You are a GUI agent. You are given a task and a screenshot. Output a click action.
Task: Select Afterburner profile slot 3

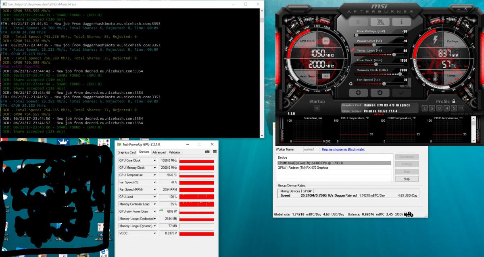point(439,108)
